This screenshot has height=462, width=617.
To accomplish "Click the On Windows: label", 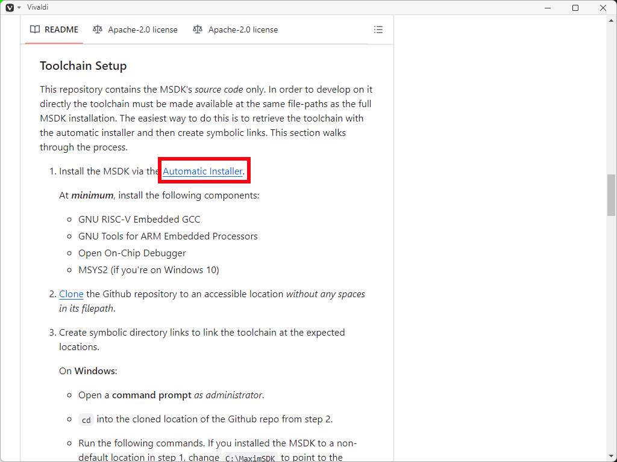I will tap(88, 371).
